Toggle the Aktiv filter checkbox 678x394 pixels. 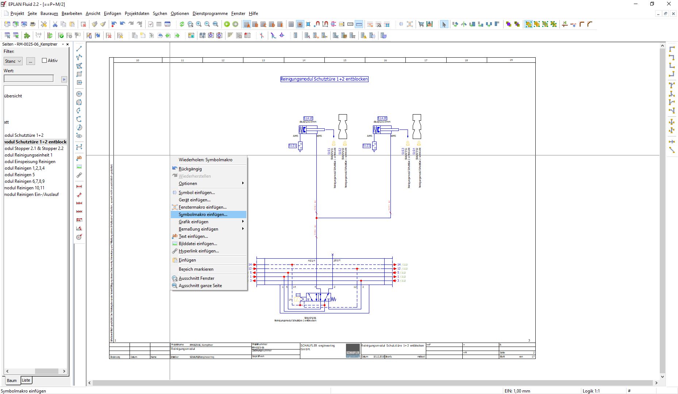pos(44,61)
